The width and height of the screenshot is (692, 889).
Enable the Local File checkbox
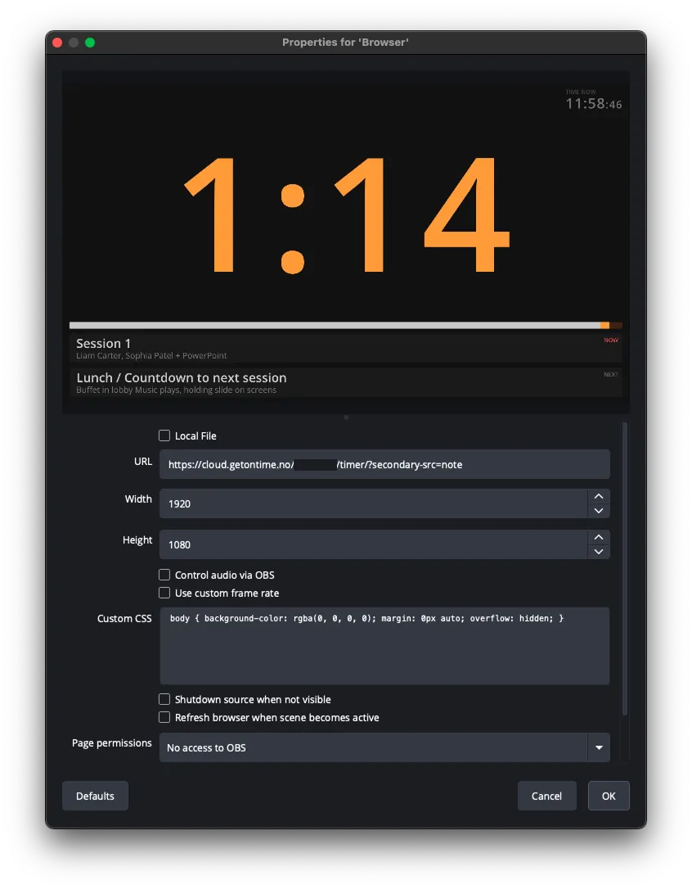[164, 436]
